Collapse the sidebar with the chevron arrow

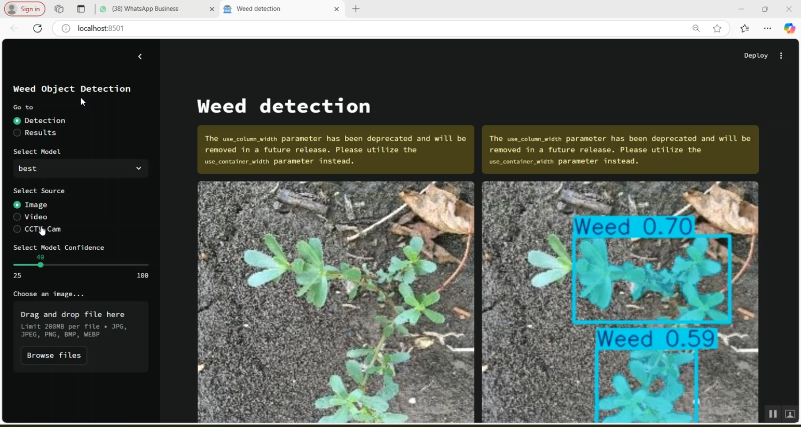pyautogui.click(x=139, y=56)
